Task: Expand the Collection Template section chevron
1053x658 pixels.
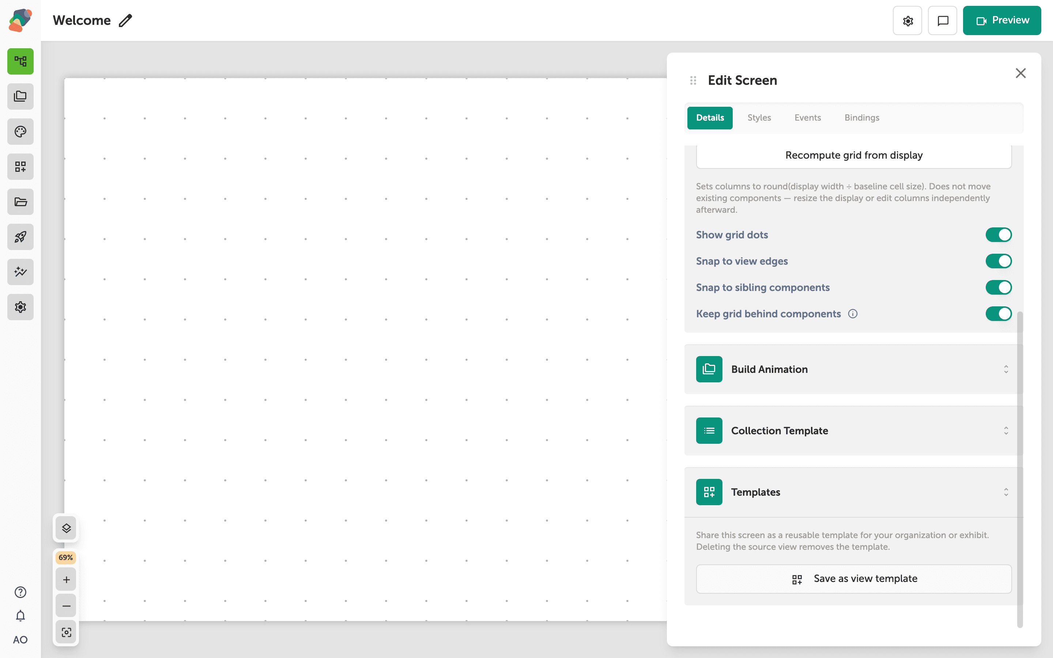Action: 1006,431
